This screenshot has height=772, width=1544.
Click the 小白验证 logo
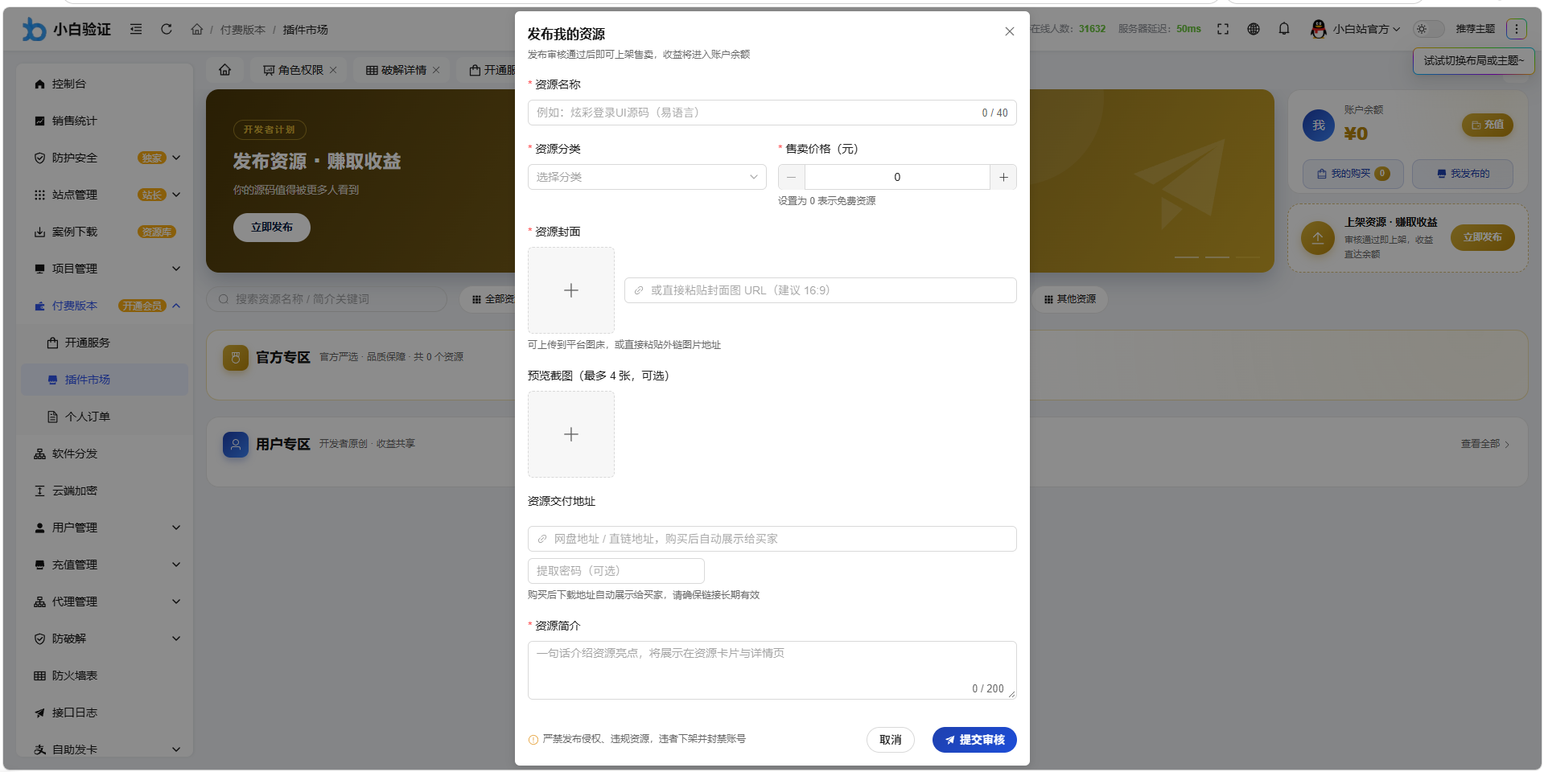coord(66,29)
